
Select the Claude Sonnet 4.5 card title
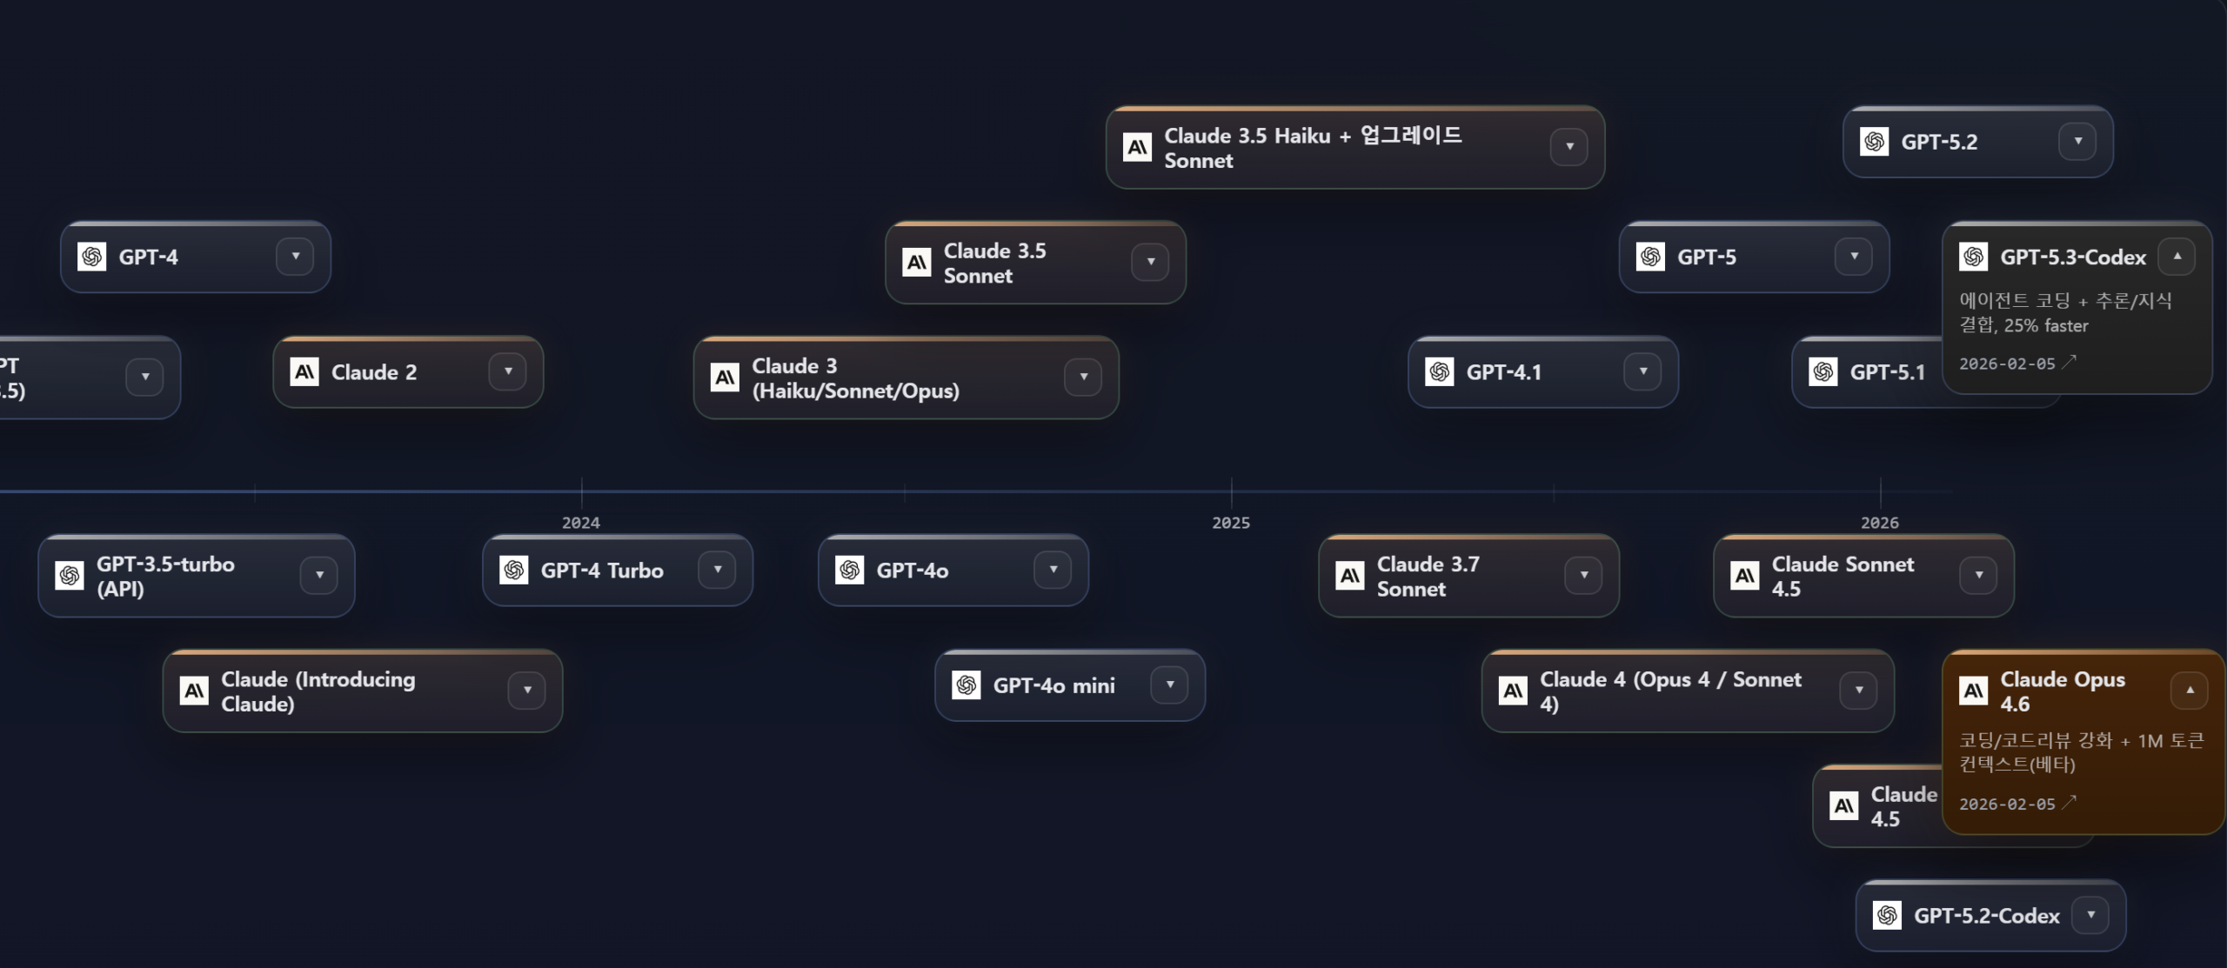pyautogui.click(x=1842, y=576)
